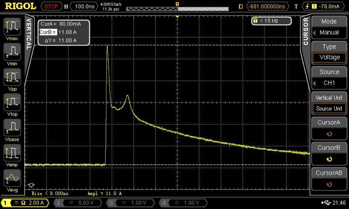Click the CurA = 80.00mA readout
This screenshot has width=349, height=209.
[61, 24]
